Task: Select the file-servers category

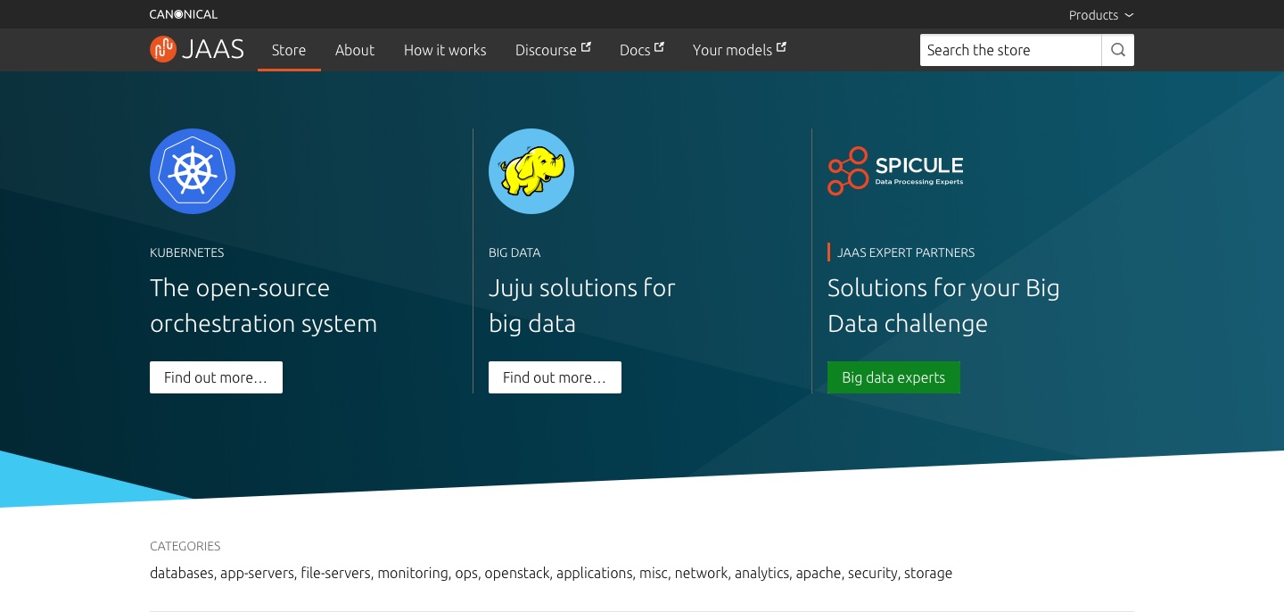Action: (335, 573)
